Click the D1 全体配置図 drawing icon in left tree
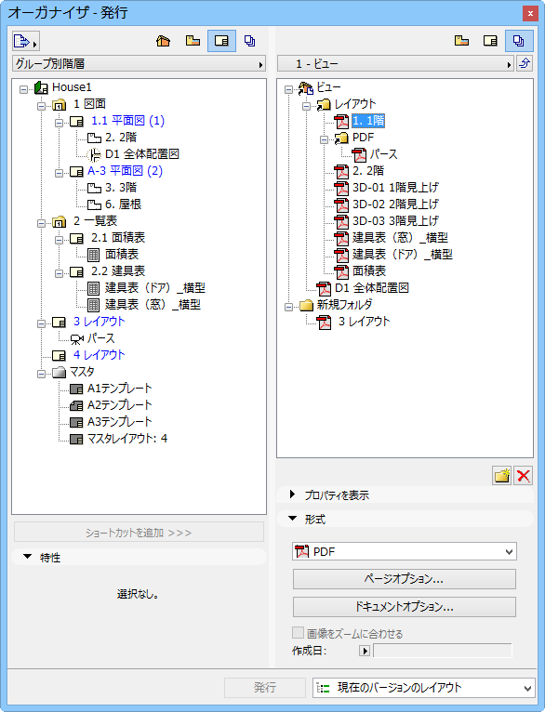545x712 pixels. tap(94, 155)
